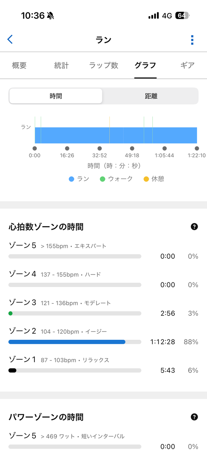Tap the blue ラン legend dot
The image size is (207, 450).
pos(72,179)
